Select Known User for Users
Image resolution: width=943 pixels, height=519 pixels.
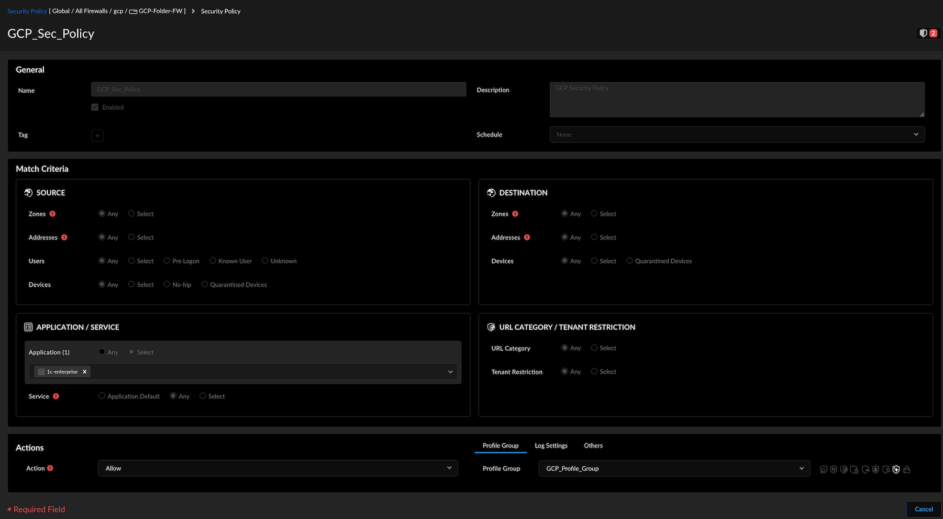coord(213,261)
